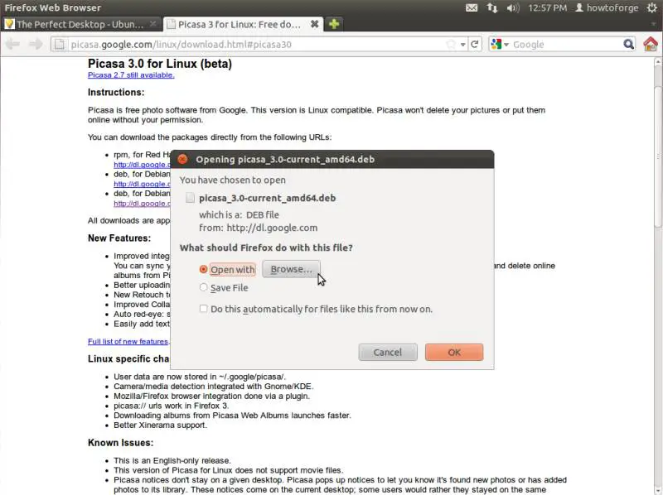Reload the page with refresh icon

(474, 44)
